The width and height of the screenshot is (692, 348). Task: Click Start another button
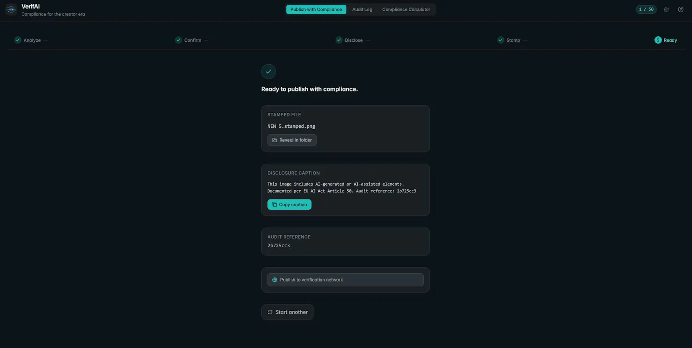pyautogui.click(x=288, y=312)
